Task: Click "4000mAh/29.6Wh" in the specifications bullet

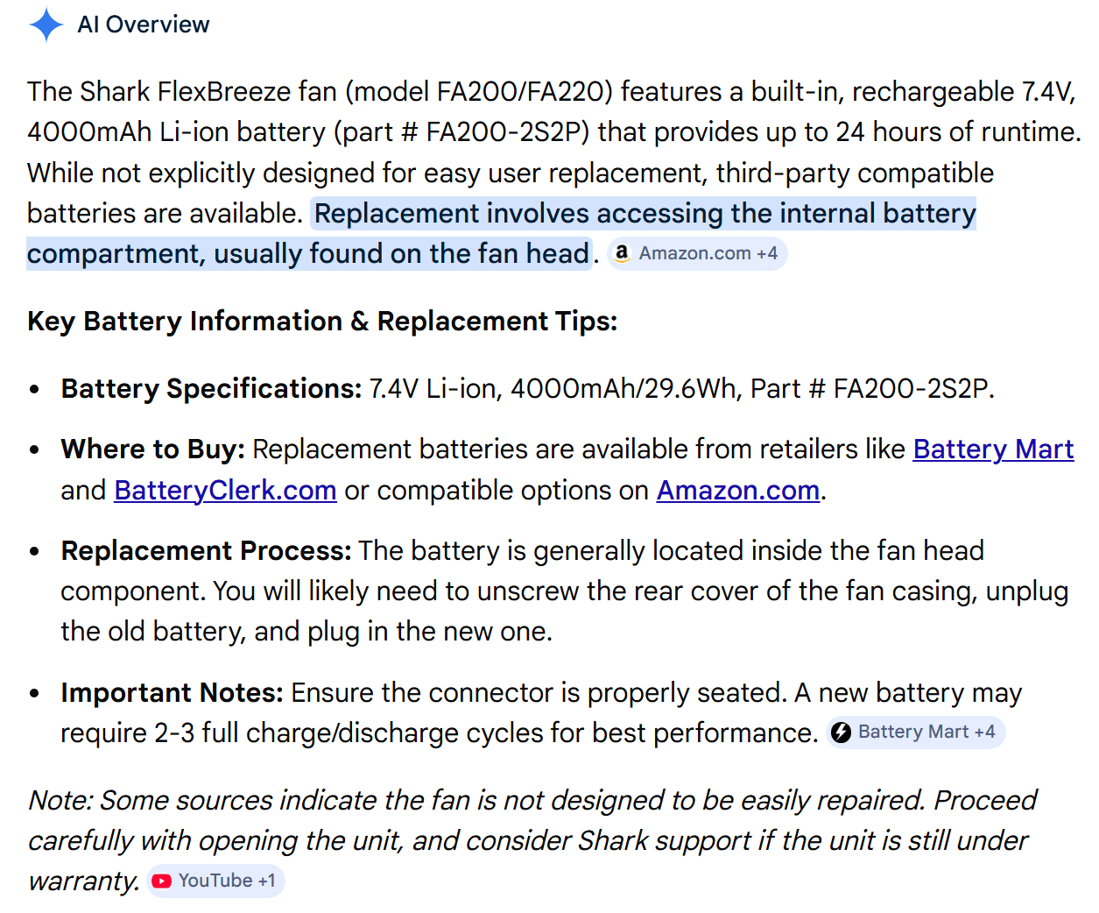Action: coord(623,388)
